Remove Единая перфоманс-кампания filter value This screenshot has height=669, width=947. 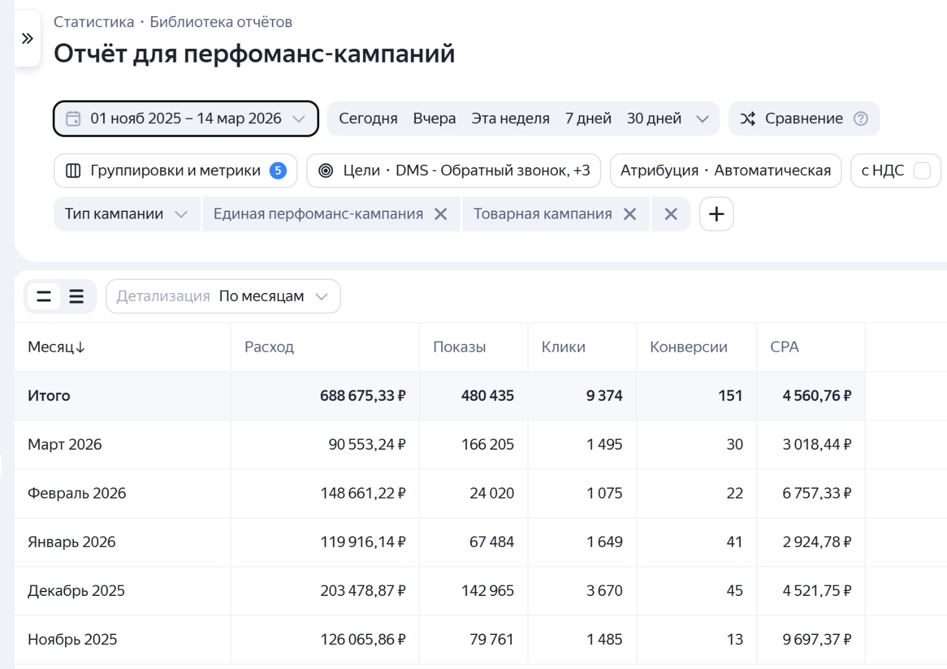tap(441, 214)
